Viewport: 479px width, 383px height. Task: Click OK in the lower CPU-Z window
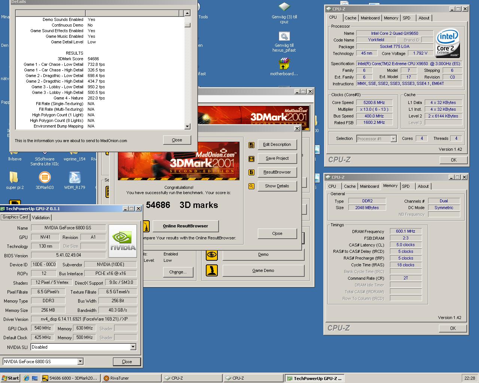pyautogui.click(x=453, y=328)
